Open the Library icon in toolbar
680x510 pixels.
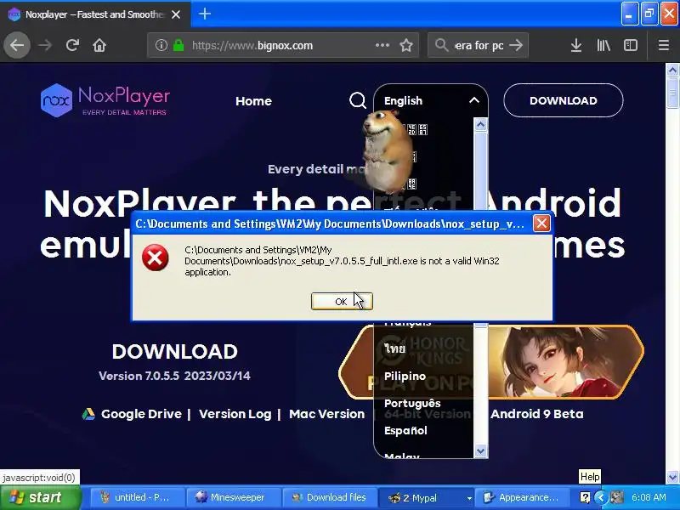click(x=603, y=45)
